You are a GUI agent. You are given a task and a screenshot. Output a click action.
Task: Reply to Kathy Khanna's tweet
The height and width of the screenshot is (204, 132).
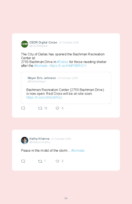pos(23,161)
